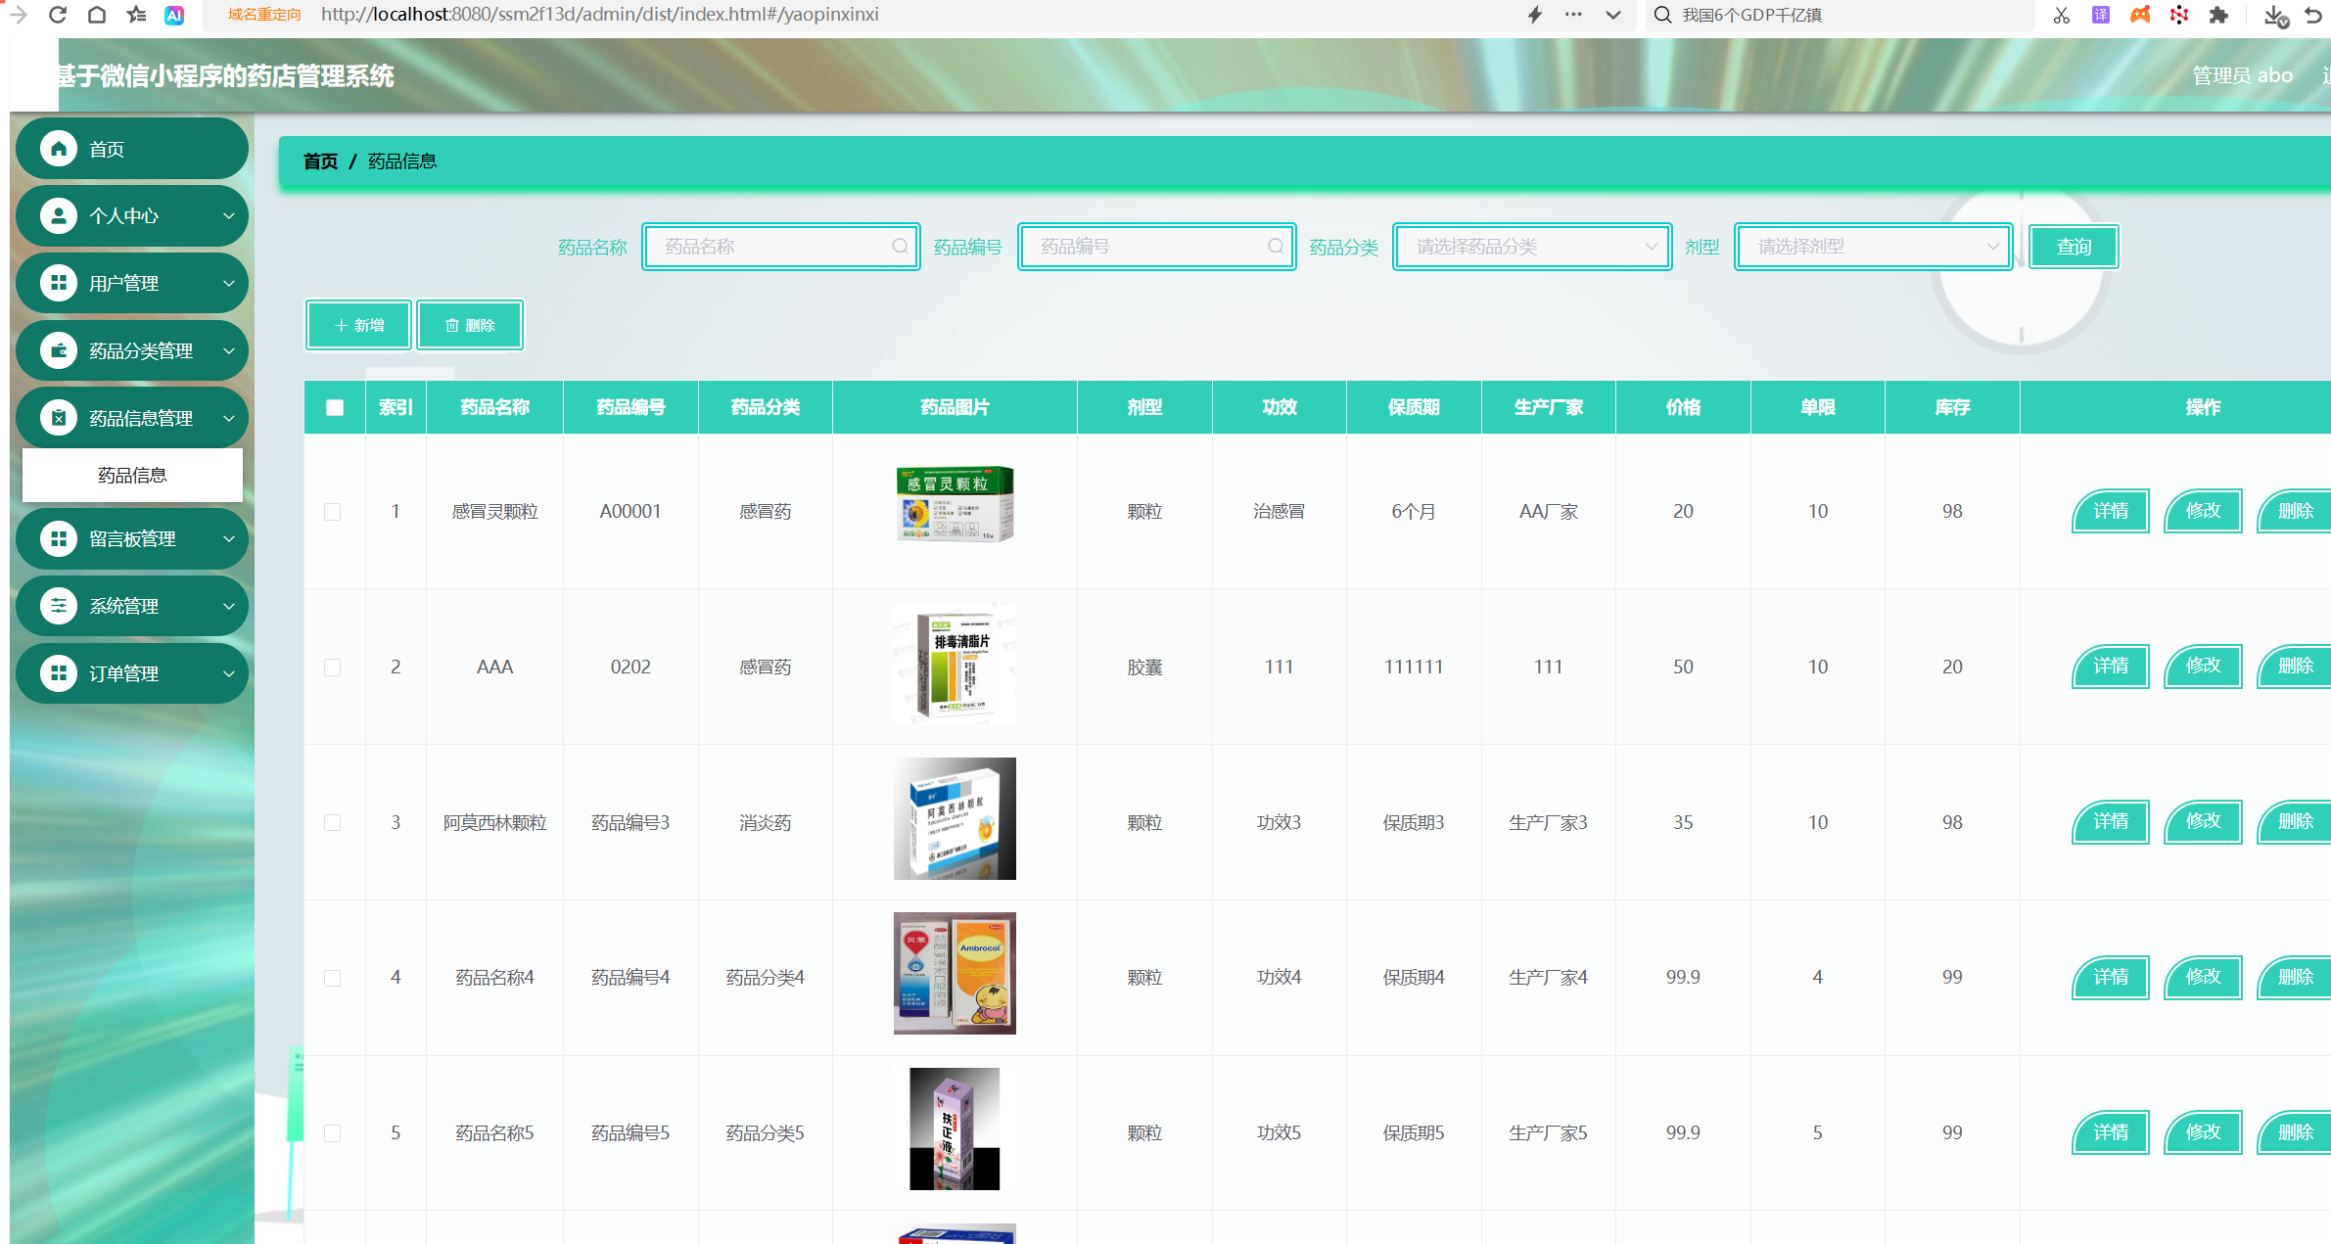Check the row checkbox for 药品名称4
The image size is (2331, 1244).
coord(333,978)
